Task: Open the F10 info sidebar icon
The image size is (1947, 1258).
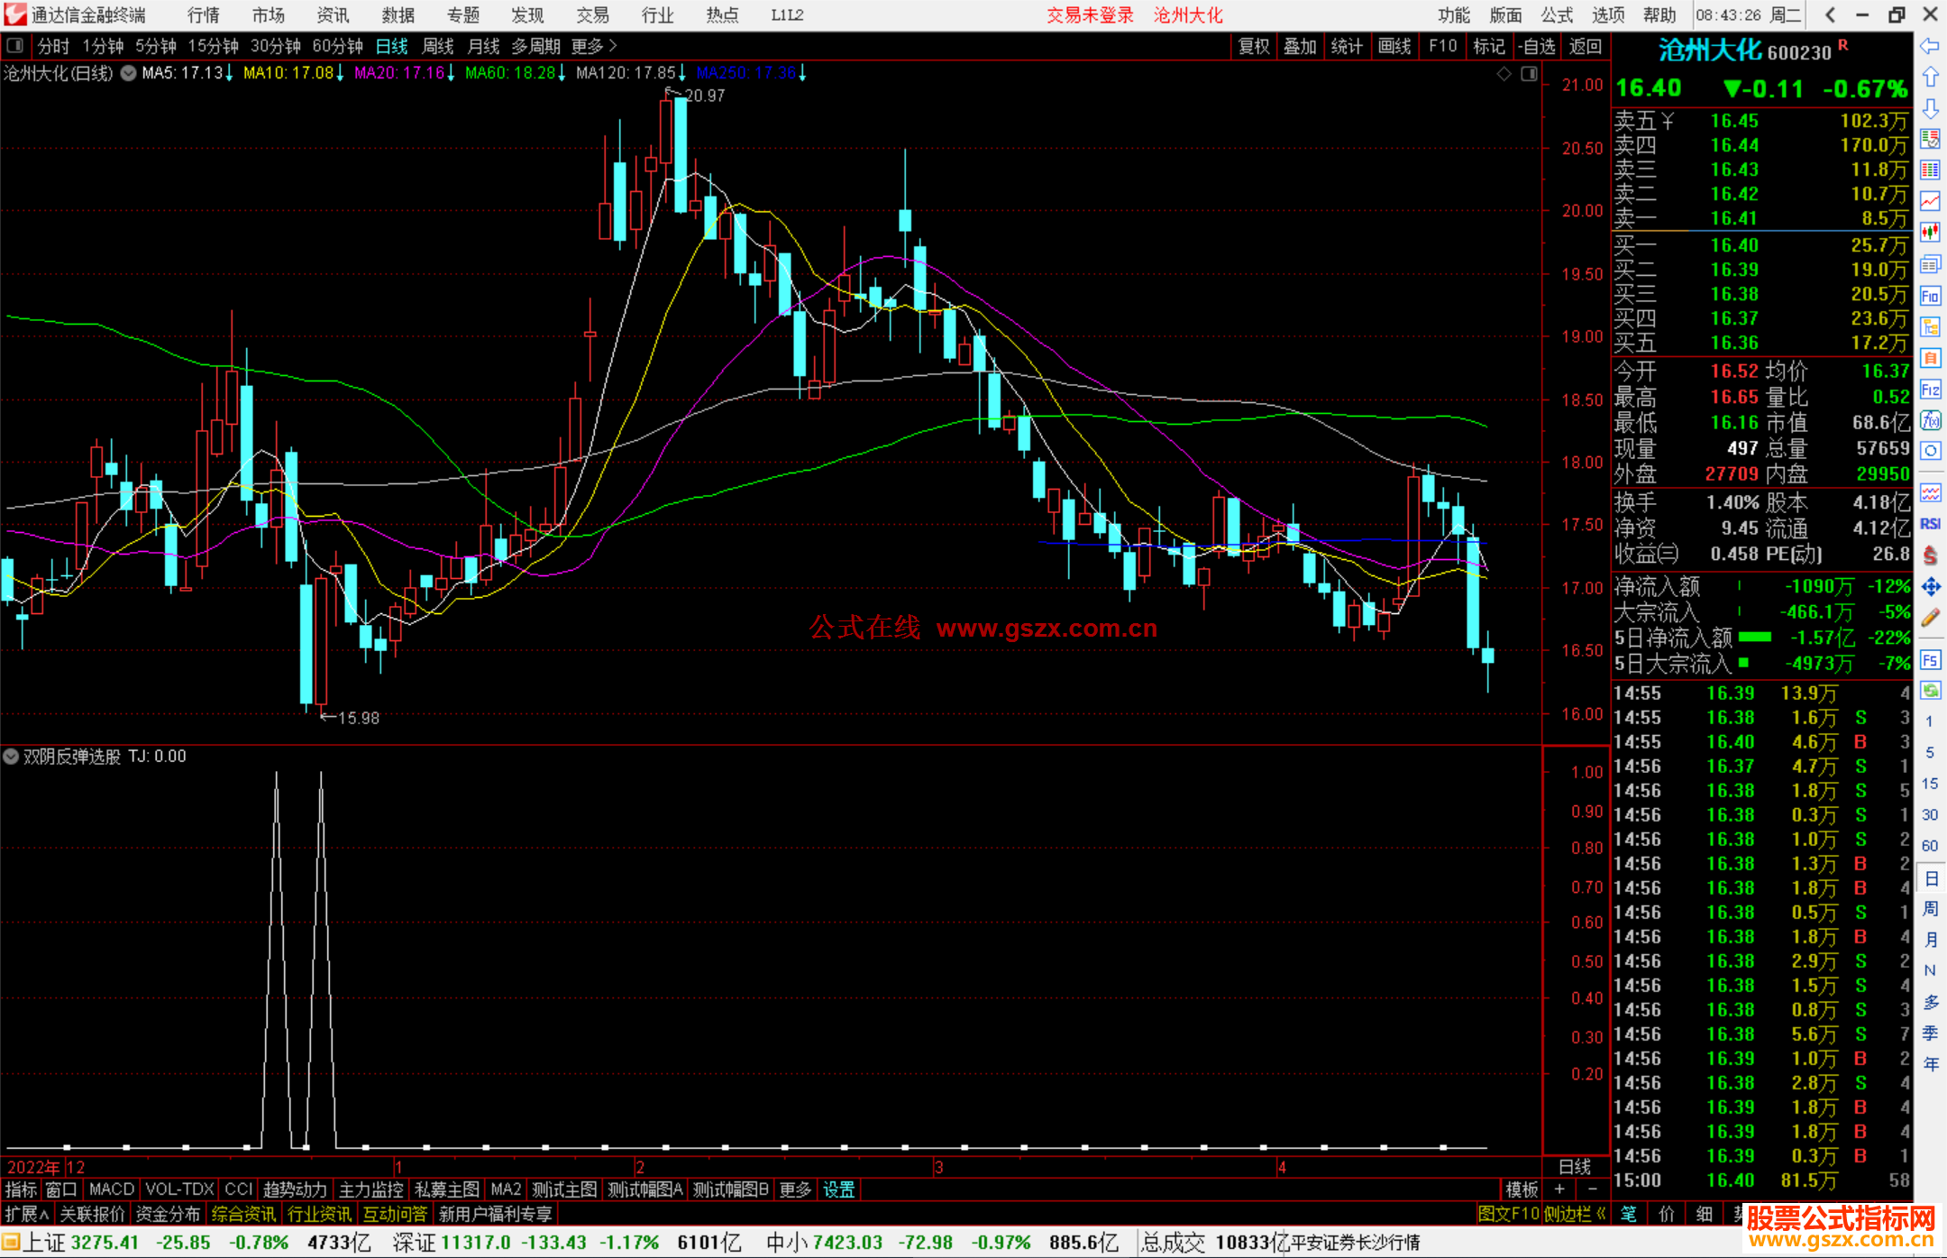Action: (1930, 296)
